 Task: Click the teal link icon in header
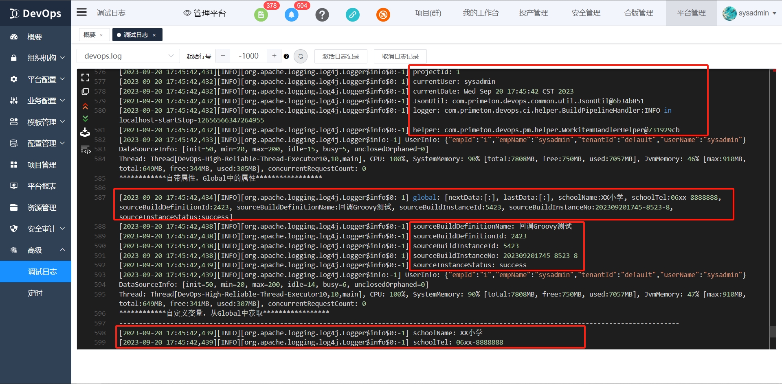[352, 15]
